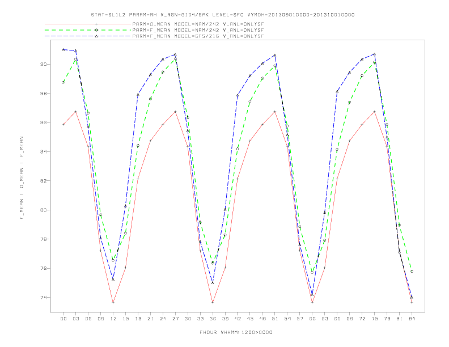
Task: Click the x-axis tick label 57
Action: 300,319
